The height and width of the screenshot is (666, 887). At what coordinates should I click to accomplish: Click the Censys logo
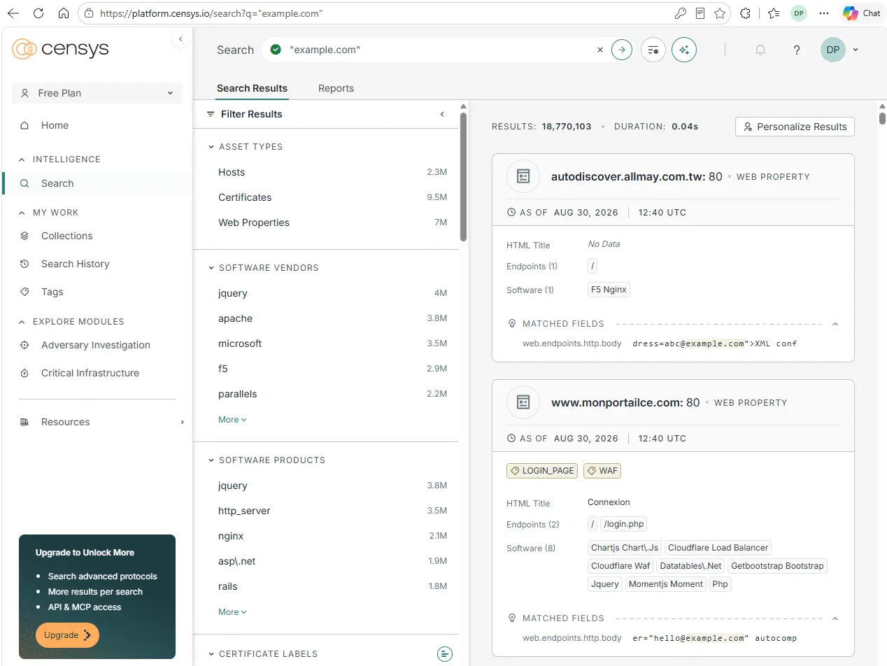[x=61, y=49]
